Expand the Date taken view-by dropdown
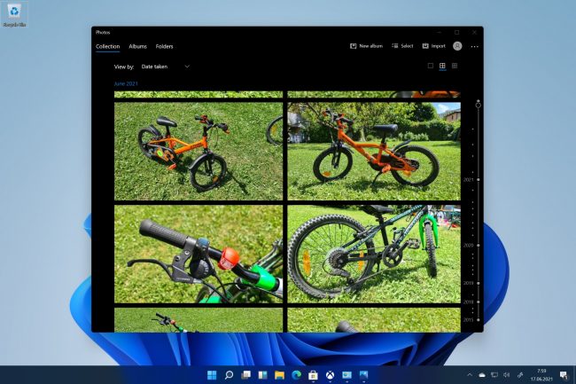576x384 pixels. [x=166, y=67]
